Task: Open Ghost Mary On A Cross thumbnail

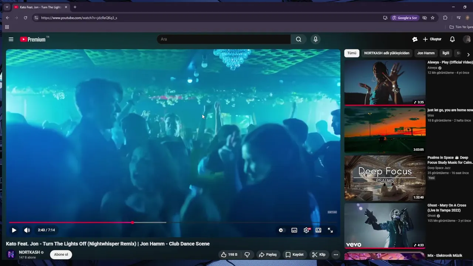Action: [x=385, y=226]
